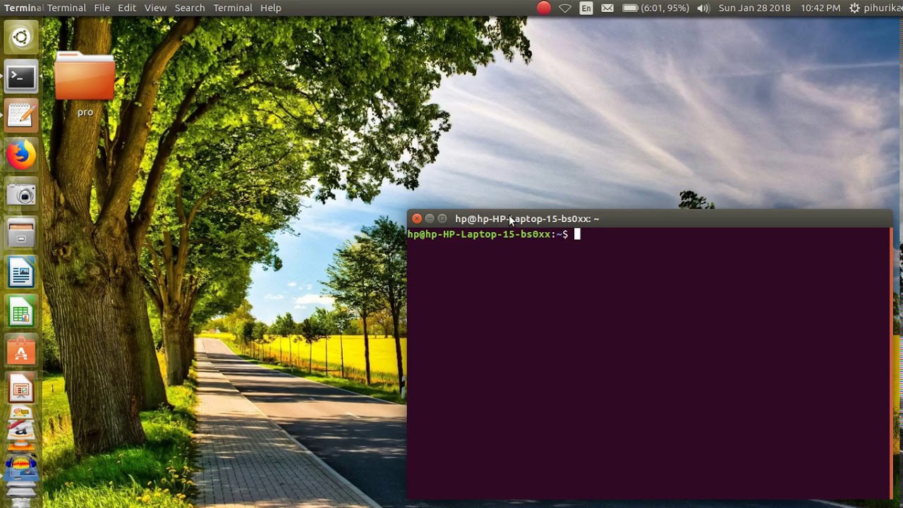Open the En keyboard layout indicator
This screenshot has height=508, width=903.
(586, 8)
